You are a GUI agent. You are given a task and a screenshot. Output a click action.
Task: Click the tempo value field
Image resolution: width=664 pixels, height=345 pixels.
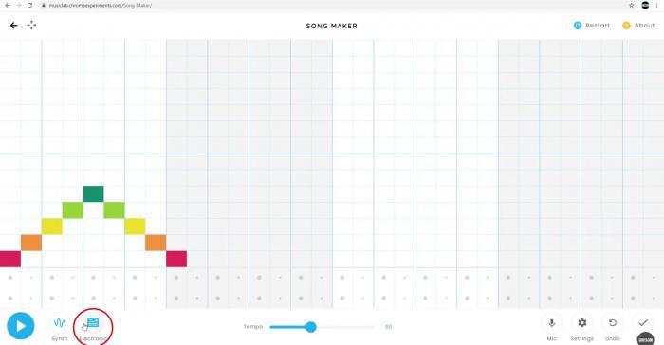point(388,327)
